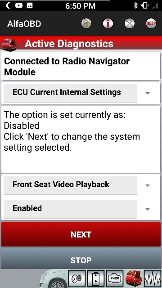Tap the Enabled selection field
The width and height of the screenshot is (162, 288).
(70, 209)
